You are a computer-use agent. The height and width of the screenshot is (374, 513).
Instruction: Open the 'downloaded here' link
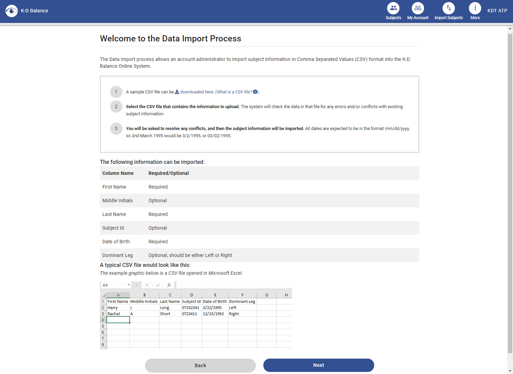(x=196, y=92)
